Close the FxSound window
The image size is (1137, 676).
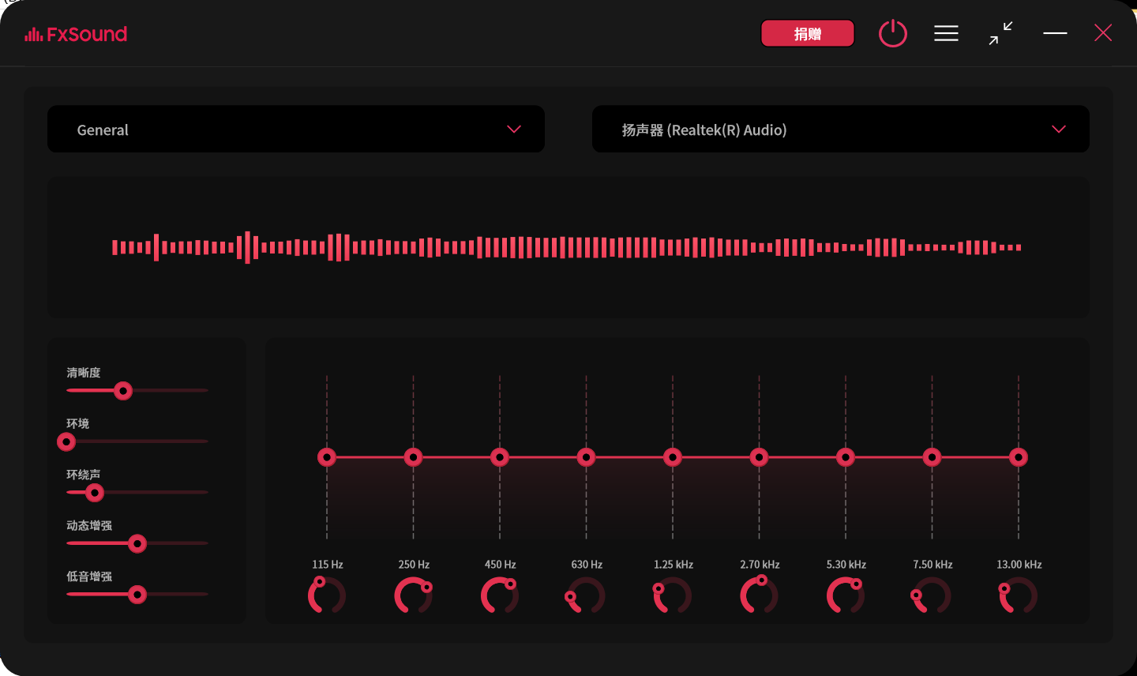pyautogui.click(x=1103, y=33)
